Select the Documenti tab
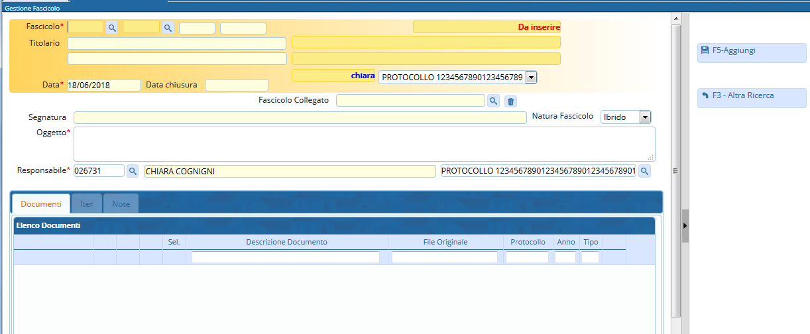The width and height of the screenshot is (810, 334). tap(41, 204)
